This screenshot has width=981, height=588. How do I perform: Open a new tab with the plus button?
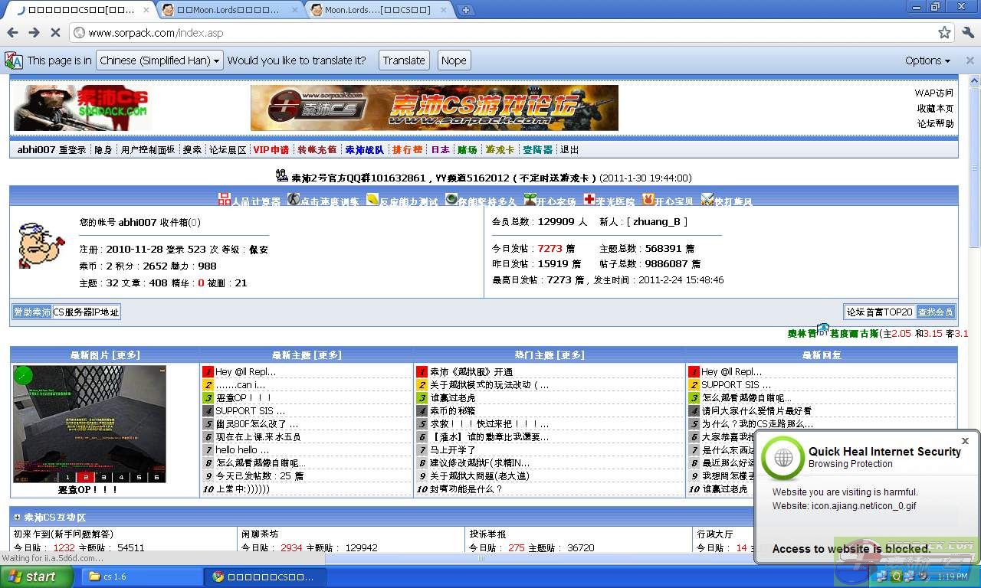[465, 10]
